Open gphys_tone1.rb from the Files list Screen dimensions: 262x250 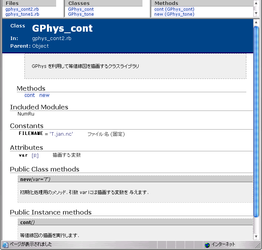[x=22, y=14]
